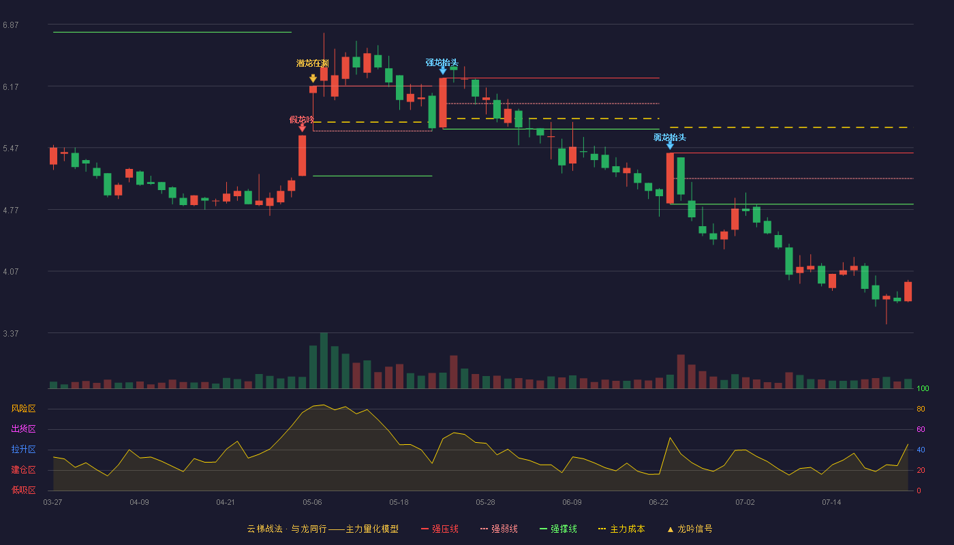Click the large red candle under 假龙吟
Screen dimensions: 954x545
[302, 155]
